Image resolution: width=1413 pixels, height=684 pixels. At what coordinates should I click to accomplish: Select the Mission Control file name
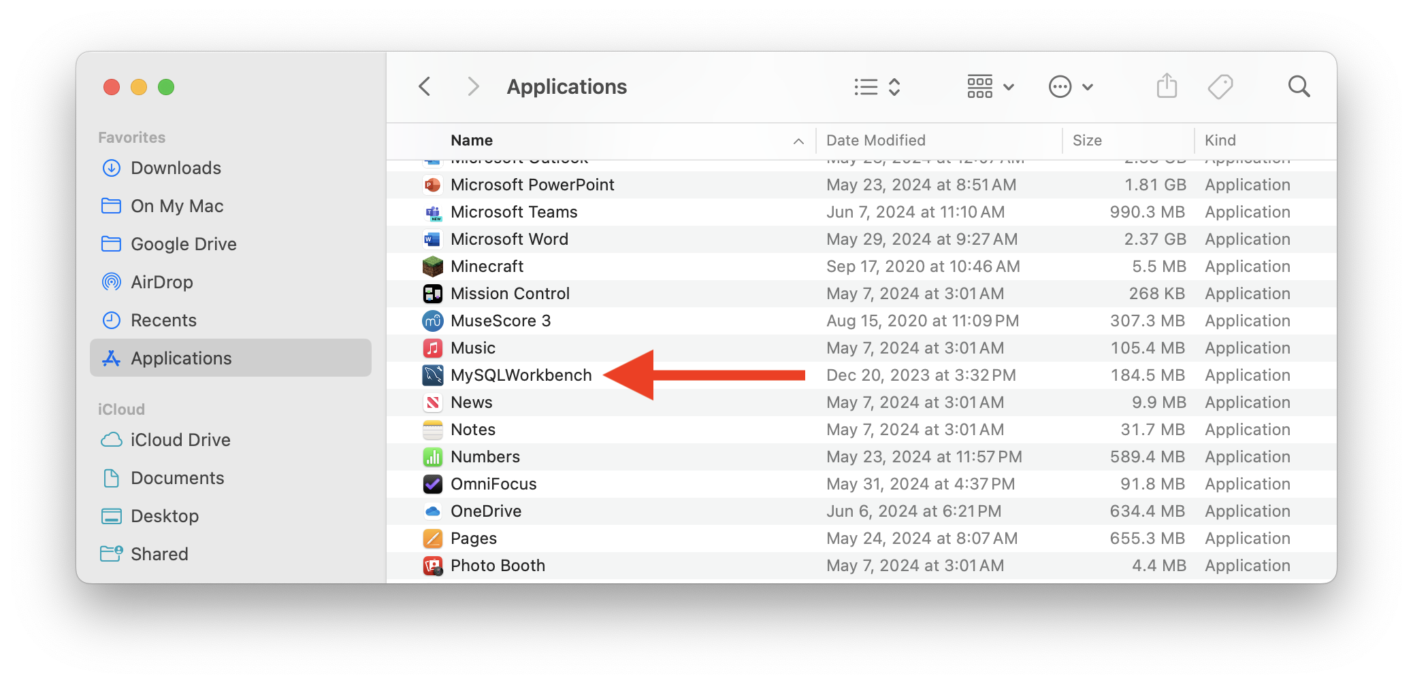coord(510,294)
